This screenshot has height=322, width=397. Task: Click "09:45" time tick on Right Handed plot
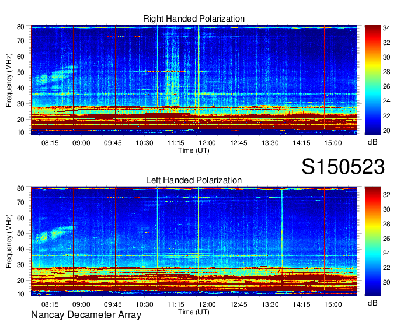click(x=113, y=143)
